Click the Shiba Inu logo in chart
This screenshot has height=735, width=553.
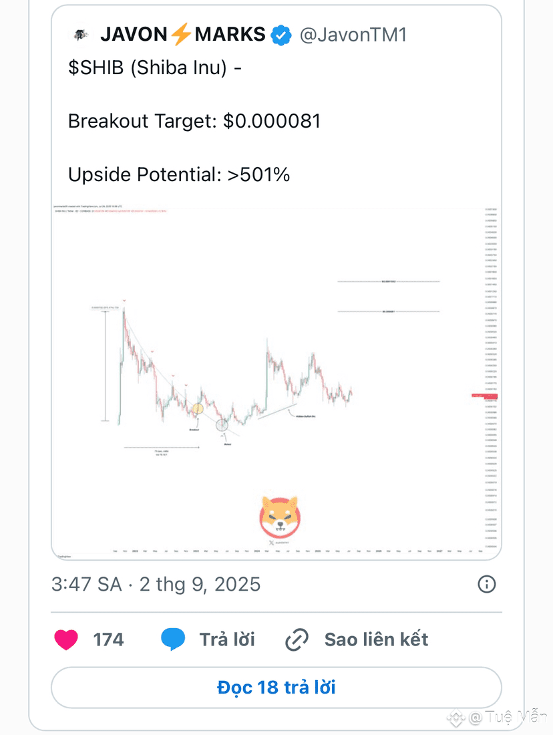pos(280,517)
